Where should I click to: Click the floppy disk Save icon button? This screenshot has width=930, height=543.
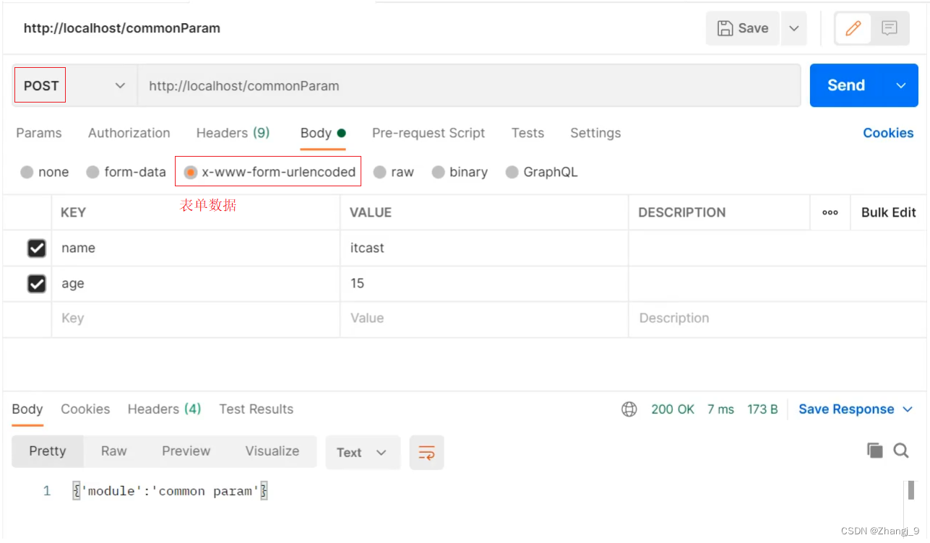743,28
